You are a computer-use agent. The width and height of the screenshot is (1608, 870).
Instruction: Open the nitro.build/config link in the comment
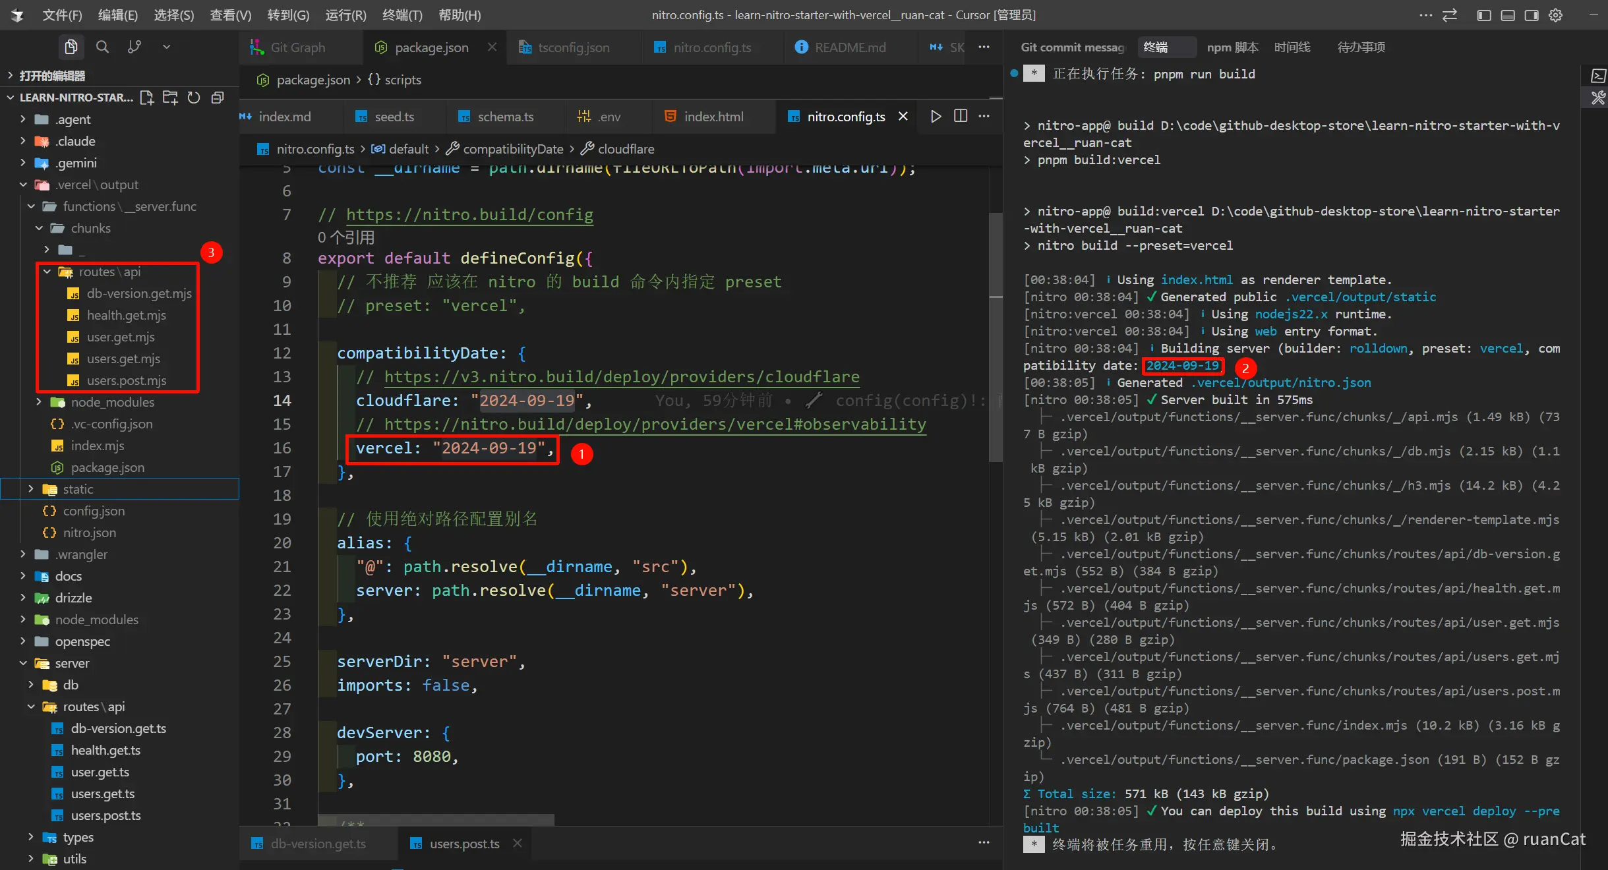click(x=469, y=215)
